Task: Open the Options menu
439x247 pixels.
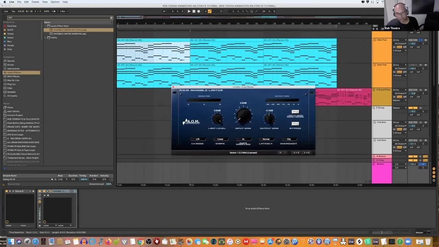Action: (x=55, y=2)
